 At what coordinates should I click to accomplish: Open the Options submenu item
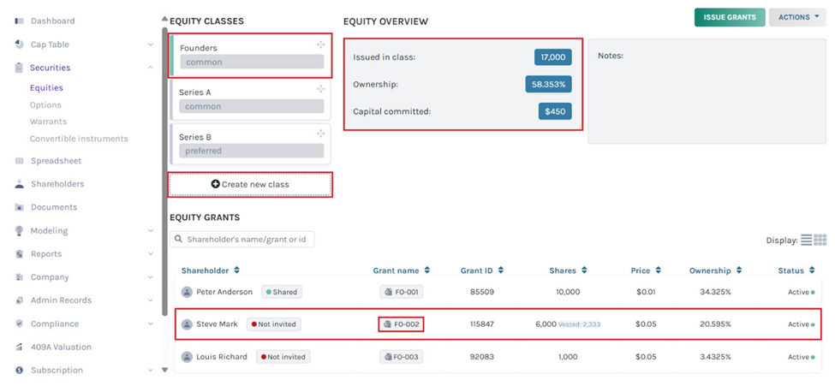coord(45,105)
